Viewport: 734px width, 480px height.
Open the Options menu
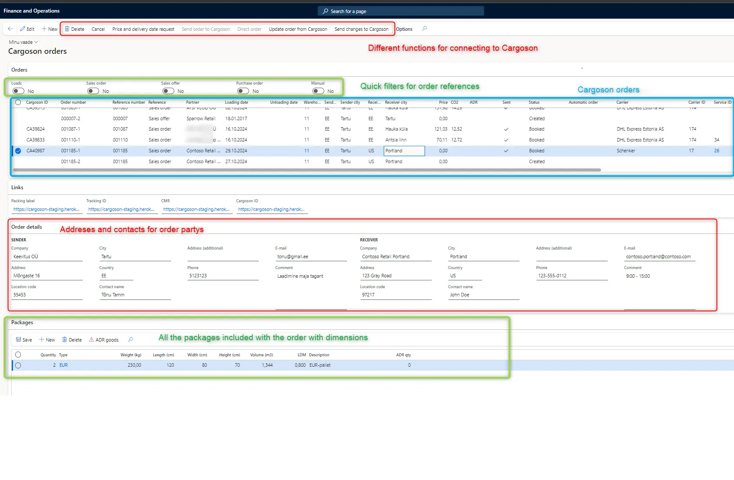[x=404, y=29]
